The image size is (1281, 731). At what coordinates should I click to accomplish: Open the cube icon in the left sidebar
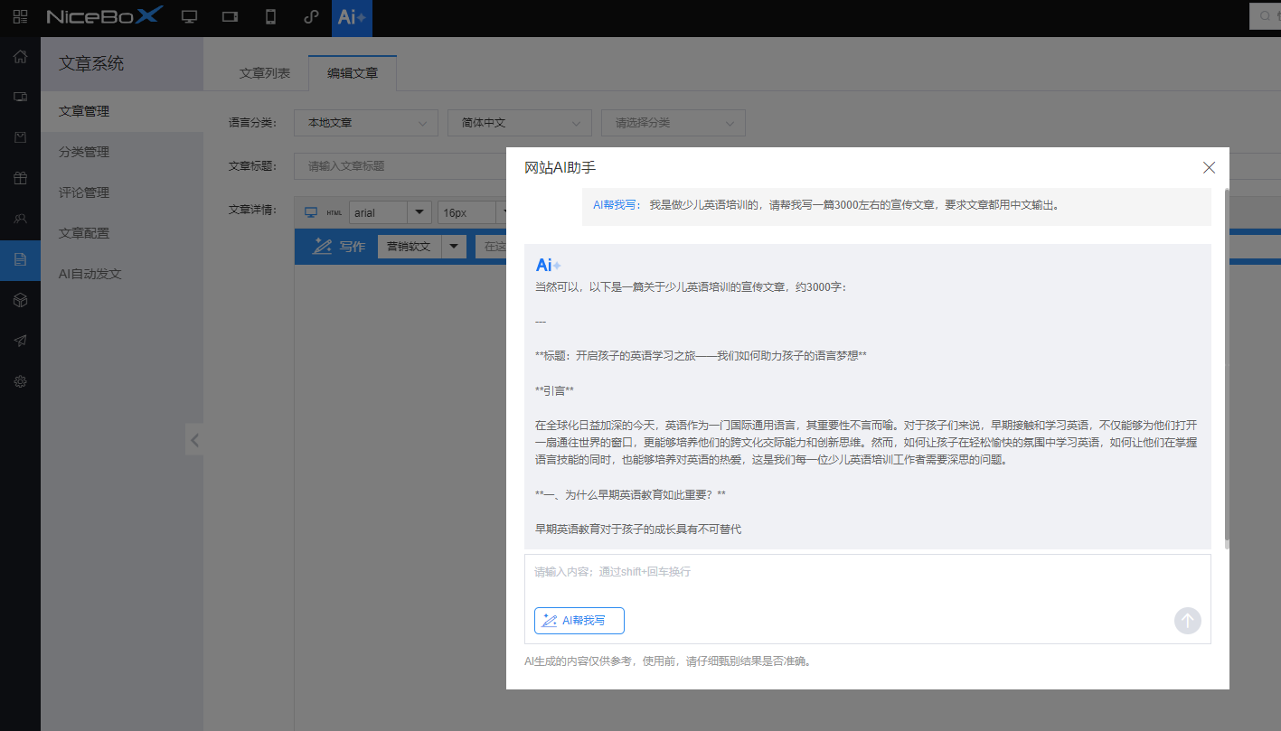point(19,300)
